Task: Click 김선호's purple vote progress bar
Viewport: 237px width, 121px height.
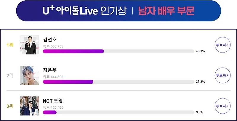Action: 73,51
